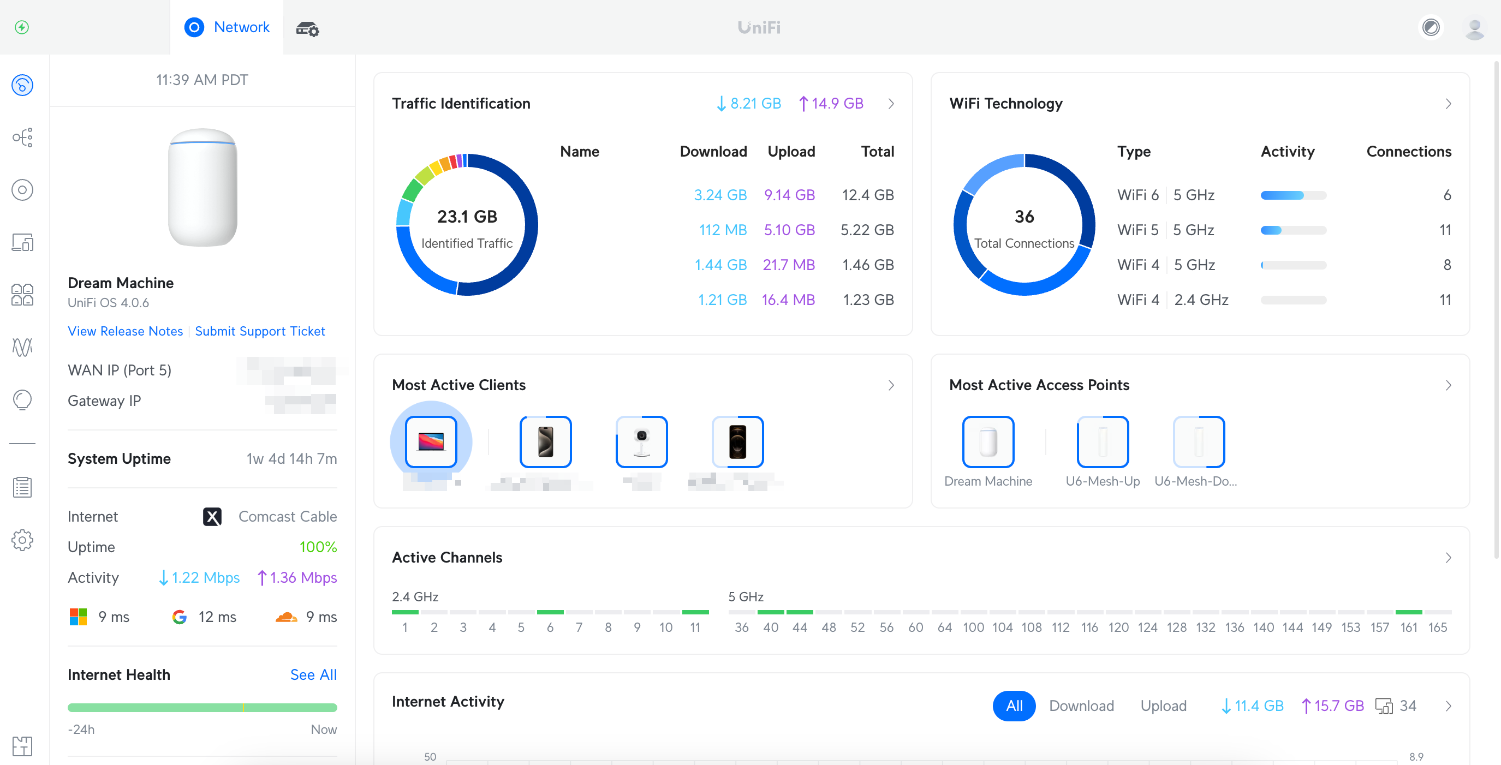
Task: Expand the WiFi Technology panel chevron
Action: 1448,104
